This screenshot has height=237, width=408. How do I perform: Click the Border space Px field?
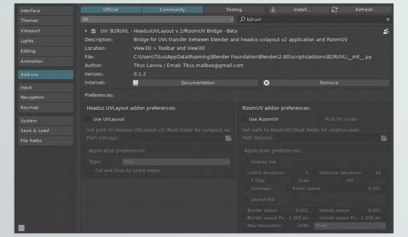tap(277, 218)
